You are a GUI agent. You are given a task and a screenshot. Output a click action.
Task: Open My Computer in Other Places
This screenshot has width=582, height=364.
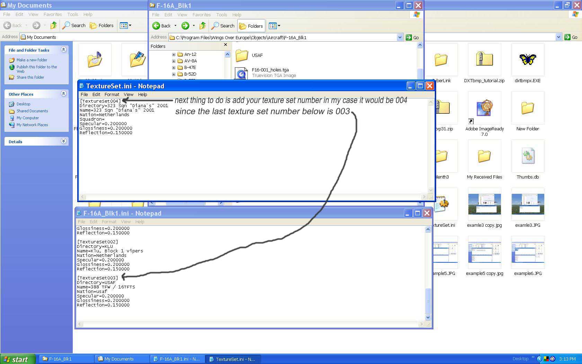[28, 118]
